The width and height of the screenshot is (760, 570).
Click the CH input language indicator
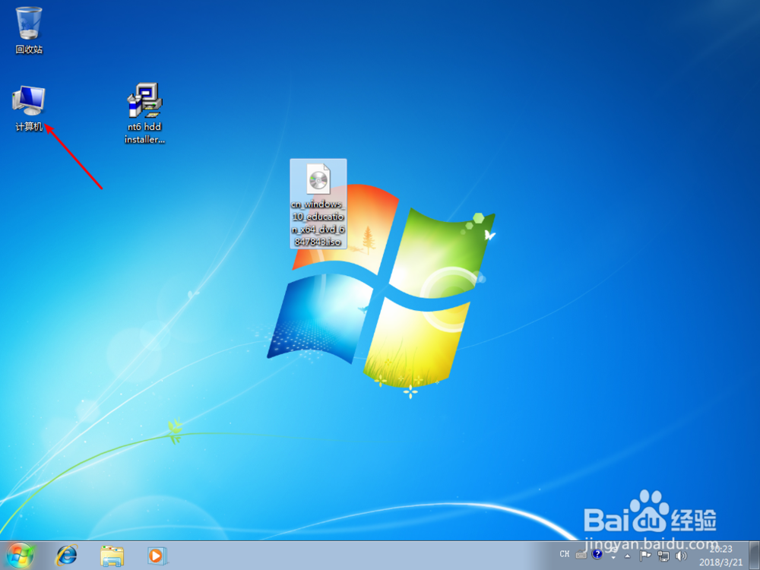coord(565,554)
